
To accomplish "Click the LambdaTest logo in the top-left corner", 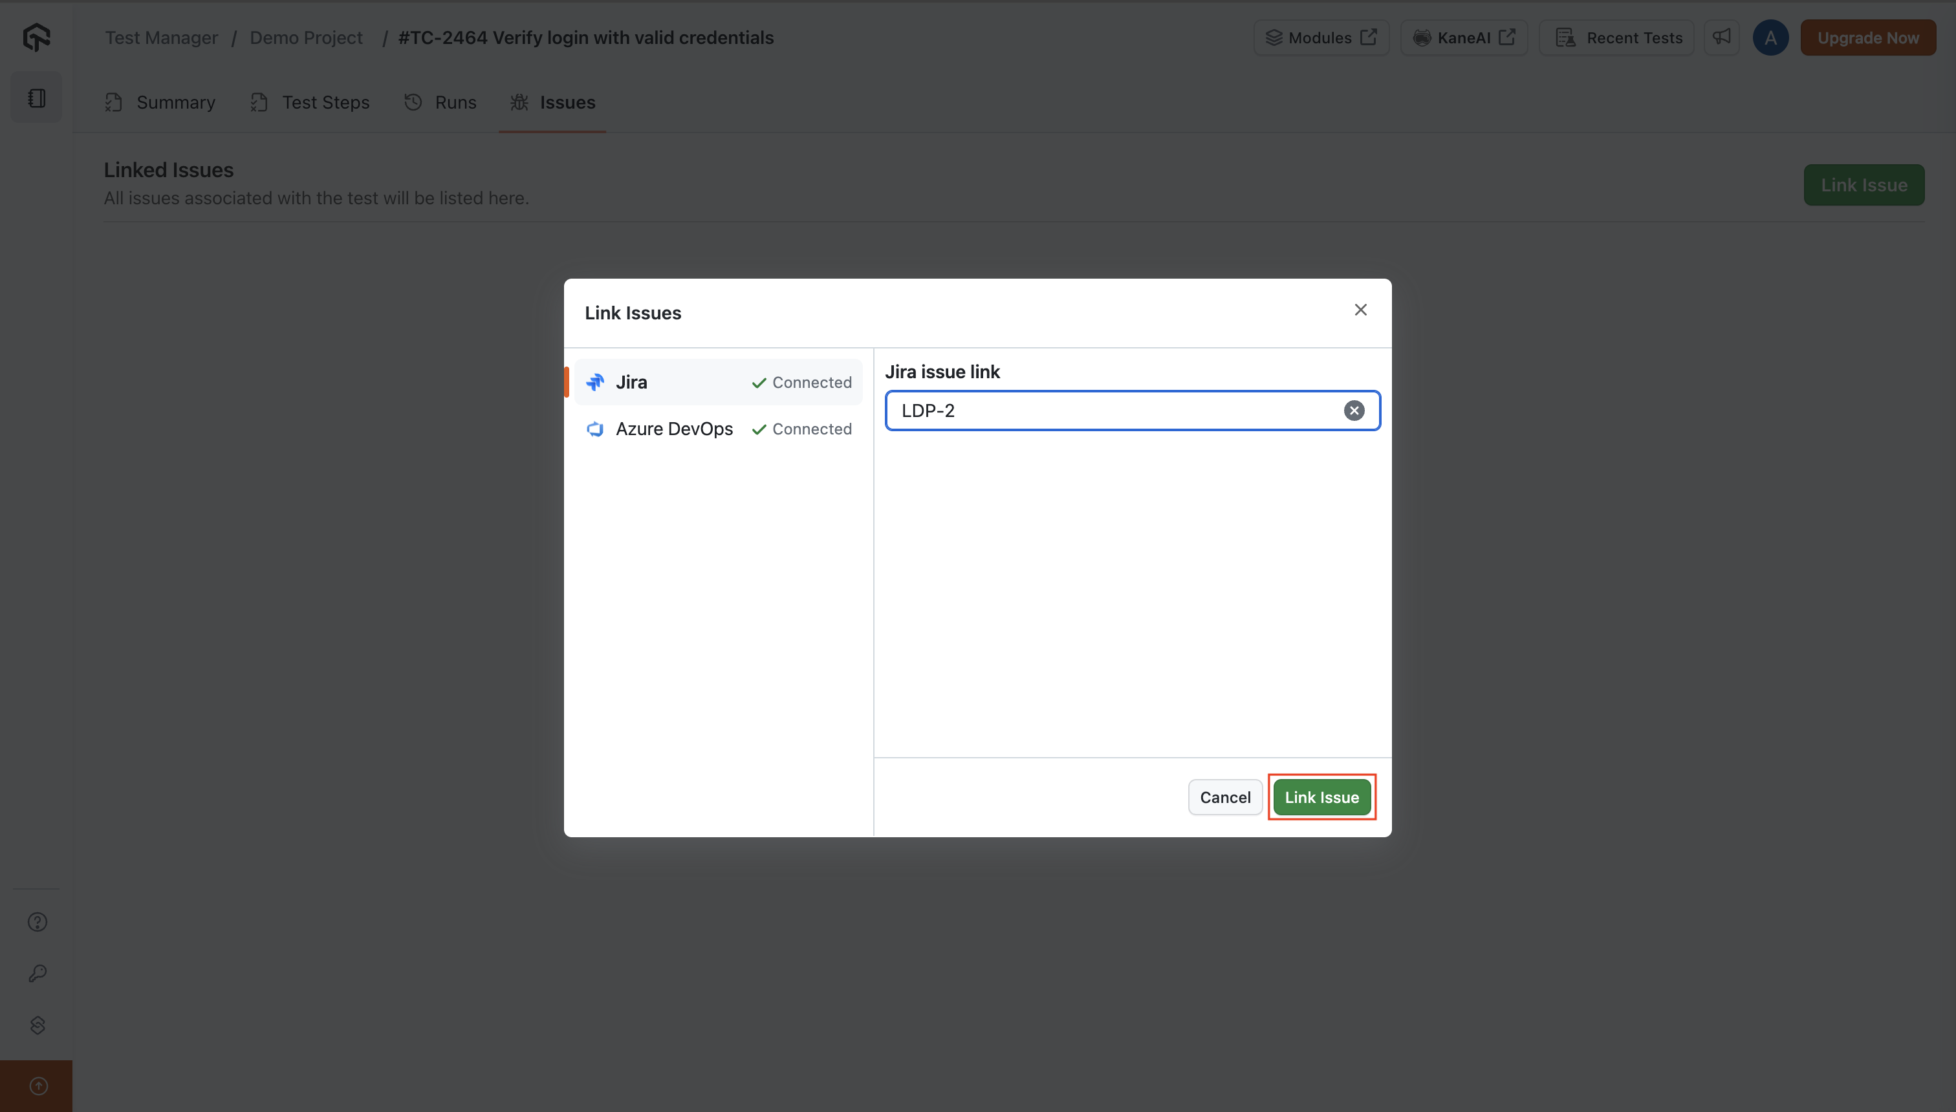I will (36, 37).
